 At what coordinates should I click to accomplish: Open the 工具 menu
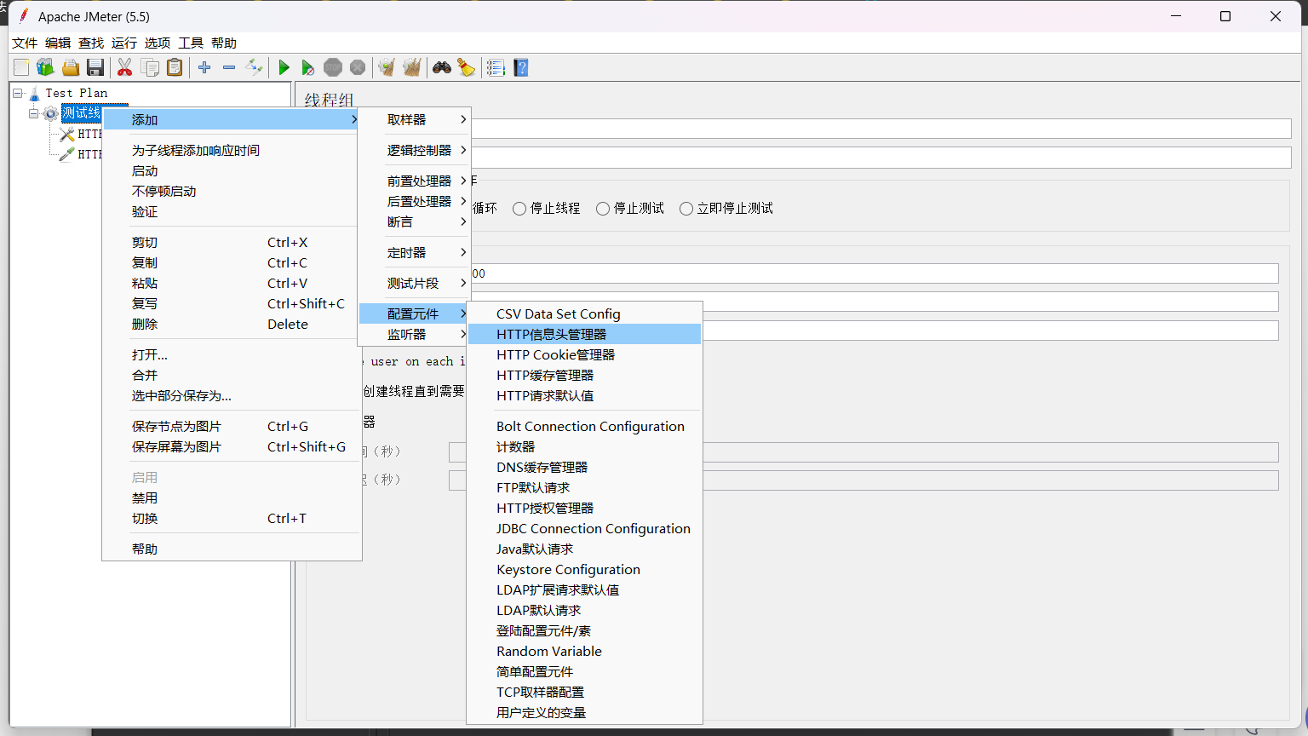coord(191,43)
